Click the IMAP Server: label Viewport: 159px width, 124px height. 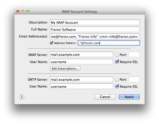tap(38, 55)
